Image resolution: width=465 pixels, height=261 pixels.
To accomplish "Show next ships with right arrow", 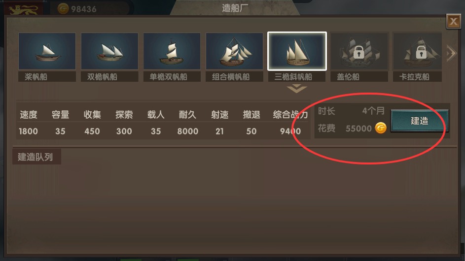I will coord(451,53).
